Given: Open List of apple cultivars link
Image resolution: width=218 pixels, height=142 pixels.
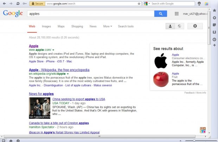Looking at the screenshot, I should click(x=78, y=85).
